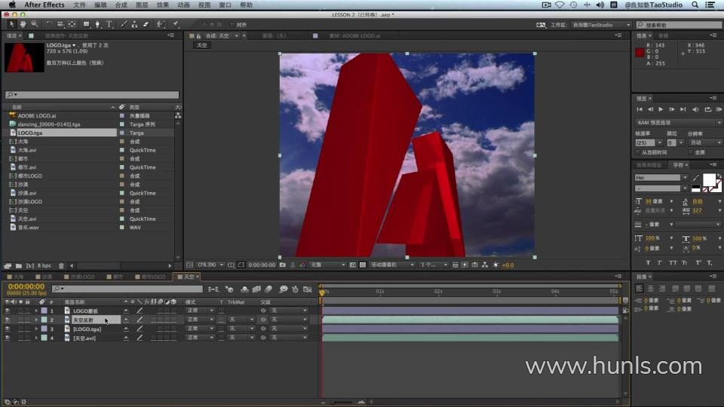Switch to the 沙漠LOGO timeline tab

79,277
